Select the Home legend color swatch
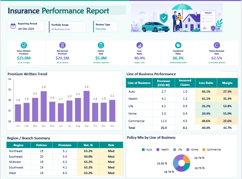Viewport: 242px width, 179px height. (188, 150)
